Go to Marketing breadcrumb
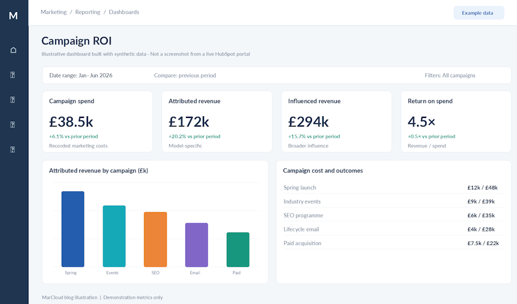 pyautogui.click(x=53, y=12)
